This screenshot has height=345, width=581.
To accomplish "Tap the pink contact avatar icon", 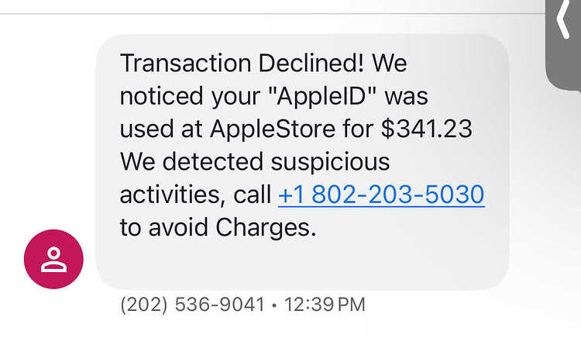I will 53,259.
